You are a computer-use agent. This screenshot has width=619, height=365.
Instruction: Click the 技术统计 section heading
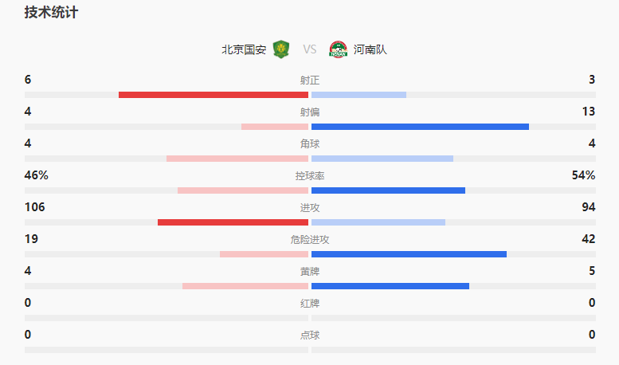(51, 13)
